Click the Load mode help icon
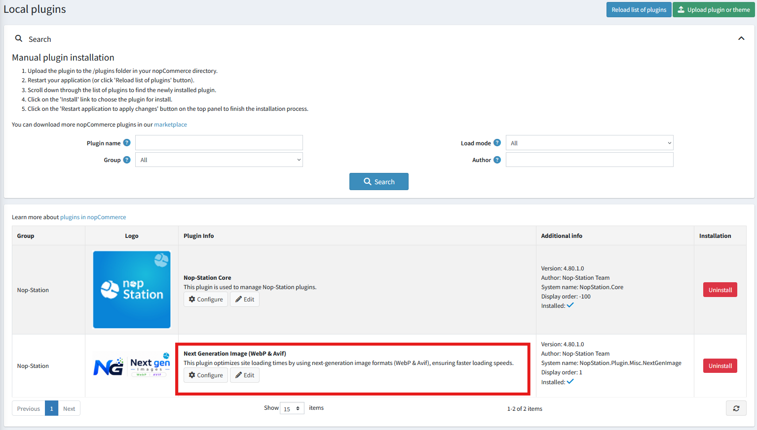The image size is (757, 430). 497,143
